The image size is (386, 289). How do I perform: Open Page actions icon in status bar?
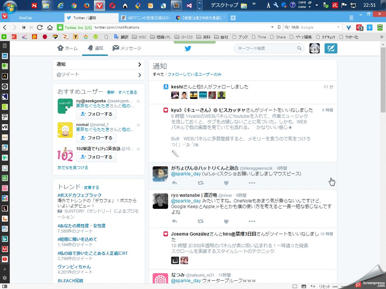pyautogui.click(x=312, y=286)
